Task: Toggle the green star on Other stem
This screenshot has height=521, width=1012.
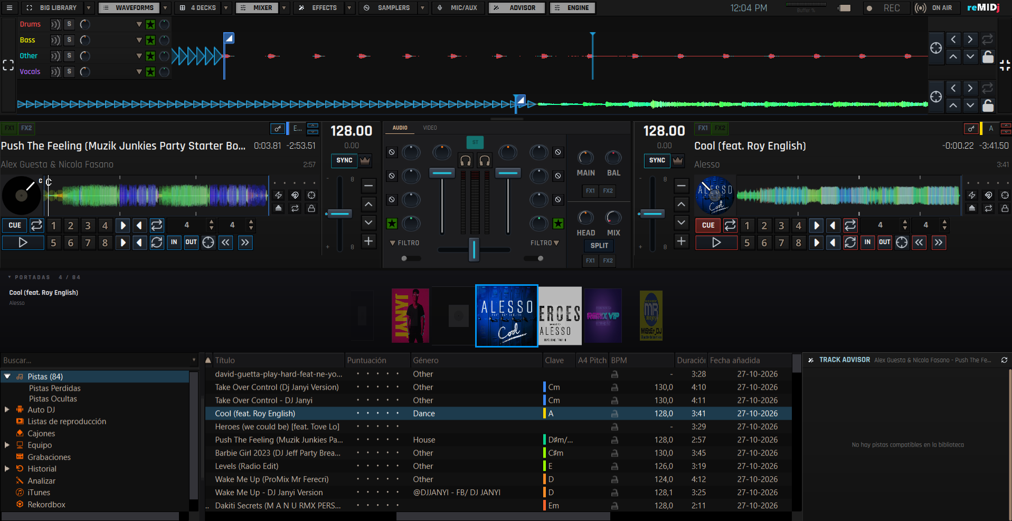Action: (150, 56)
